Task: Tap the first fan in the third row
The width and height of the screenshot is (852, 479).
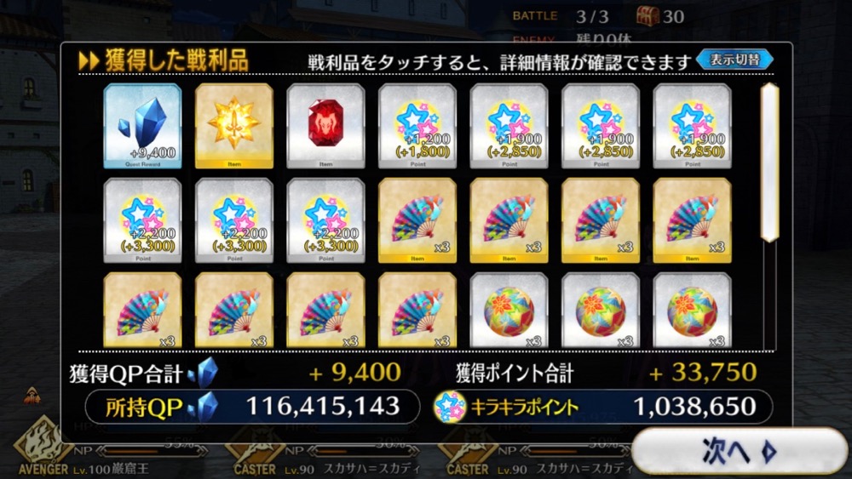Action: (143, 311)
